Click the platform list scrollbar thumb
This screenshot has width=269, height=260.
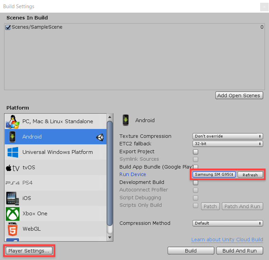[110, 173]
